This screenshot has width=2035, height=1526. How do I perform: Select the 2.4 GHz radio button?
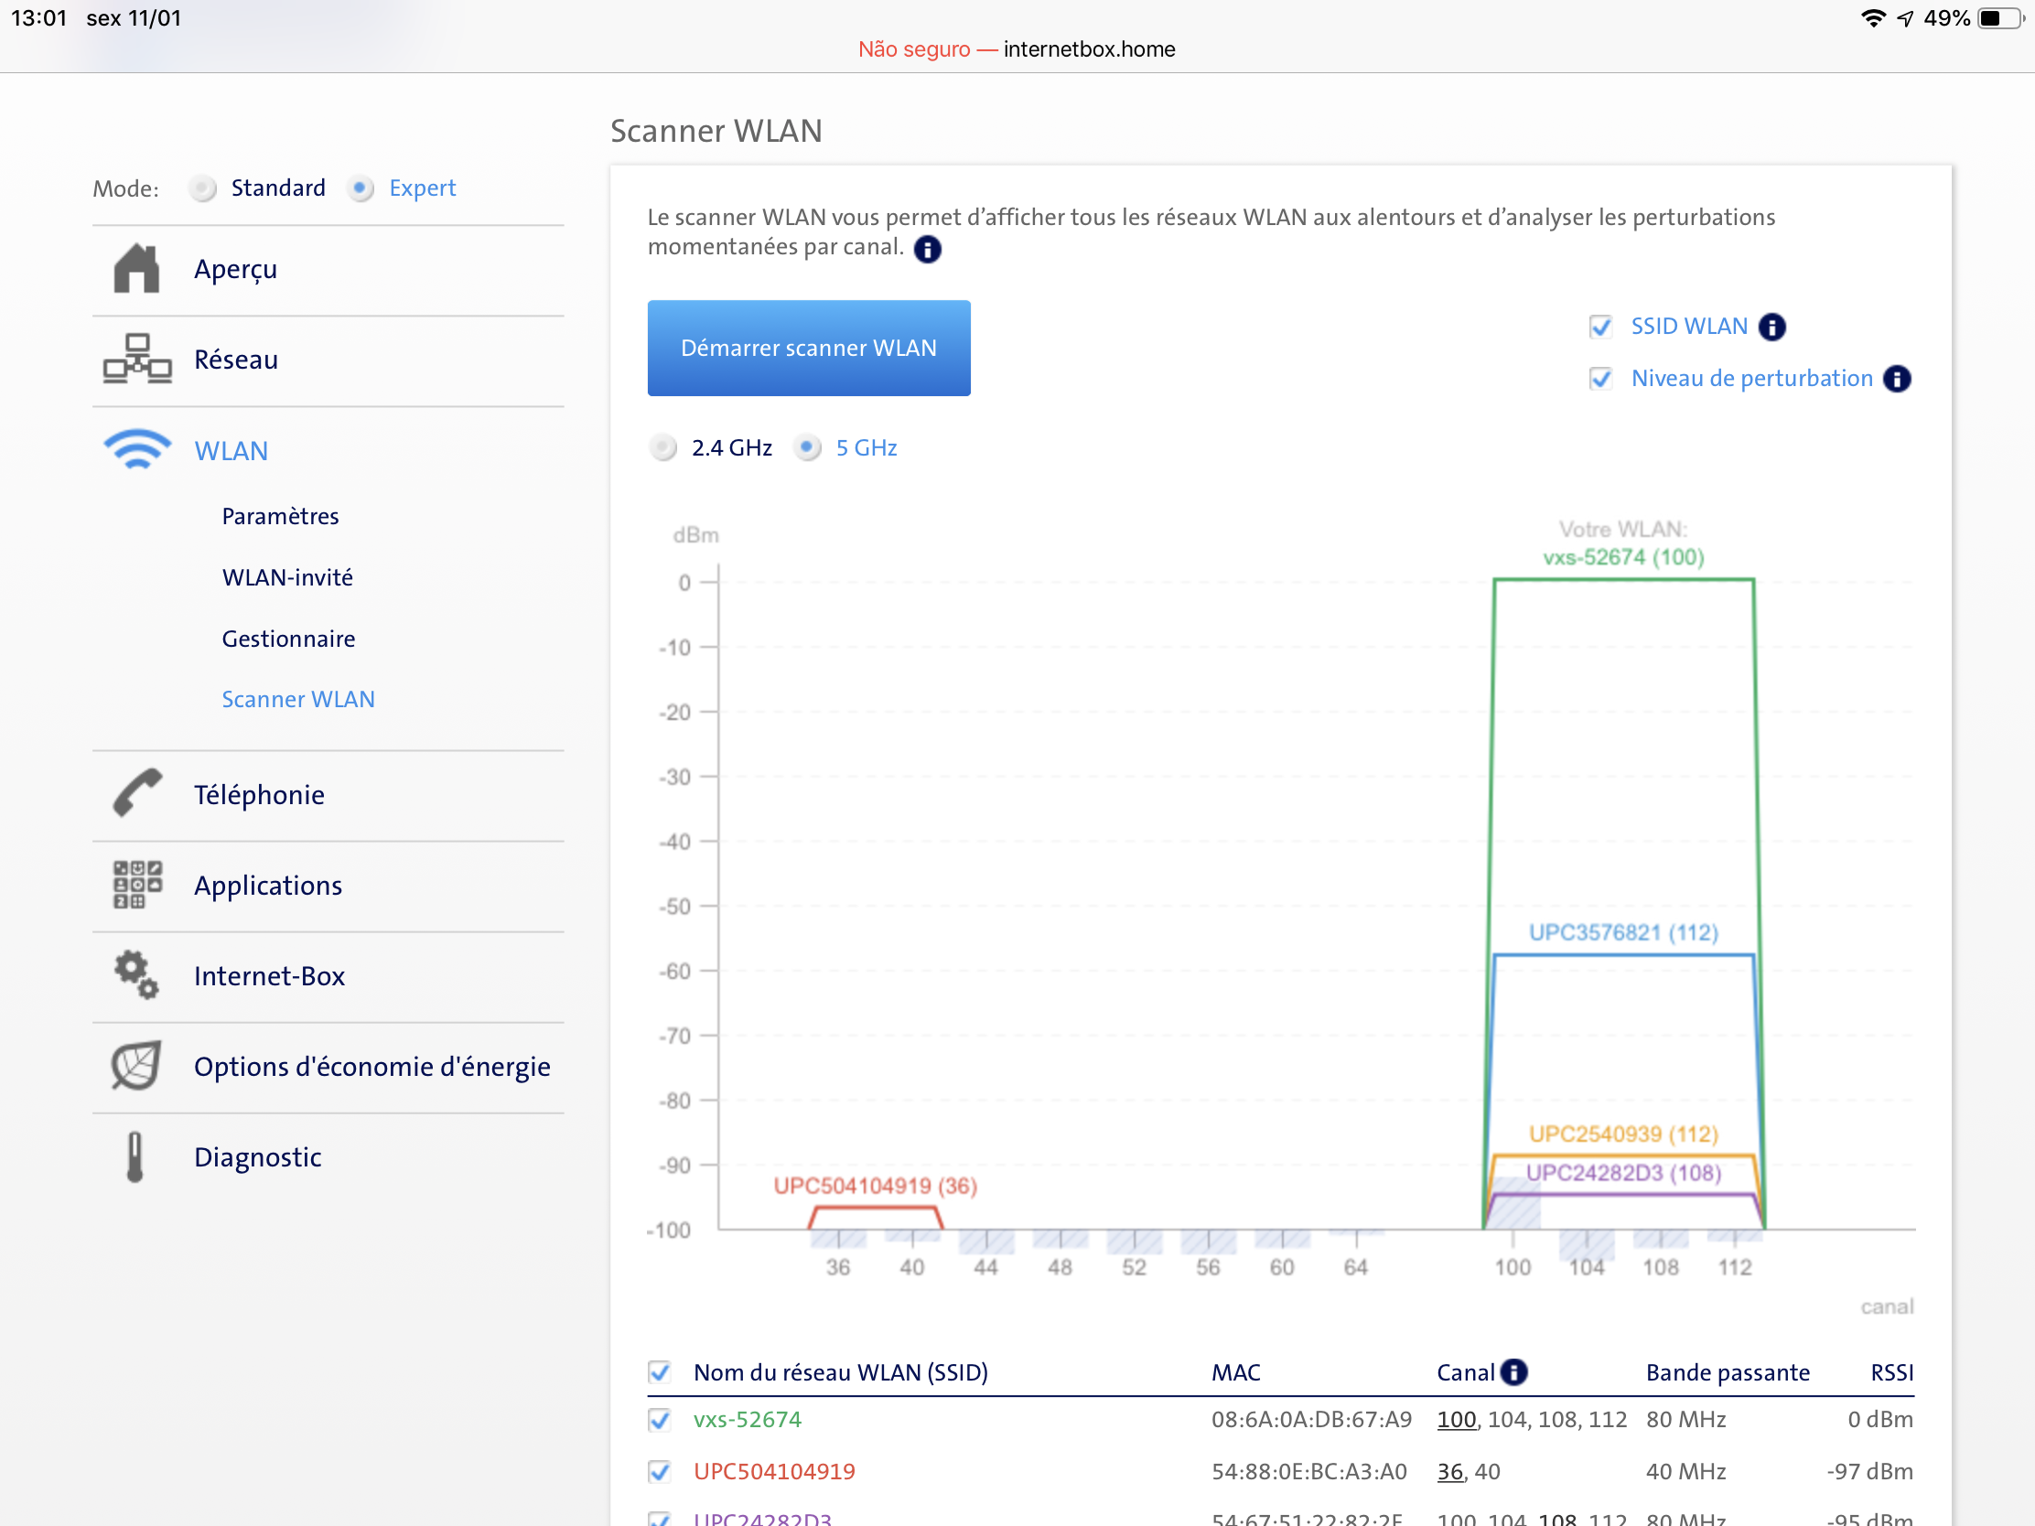662,448
